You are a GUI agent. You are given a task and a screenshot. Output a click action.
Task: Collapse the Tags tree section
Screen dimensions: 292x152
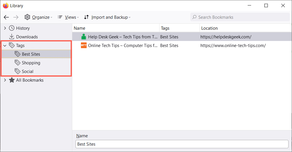point(5,46)
